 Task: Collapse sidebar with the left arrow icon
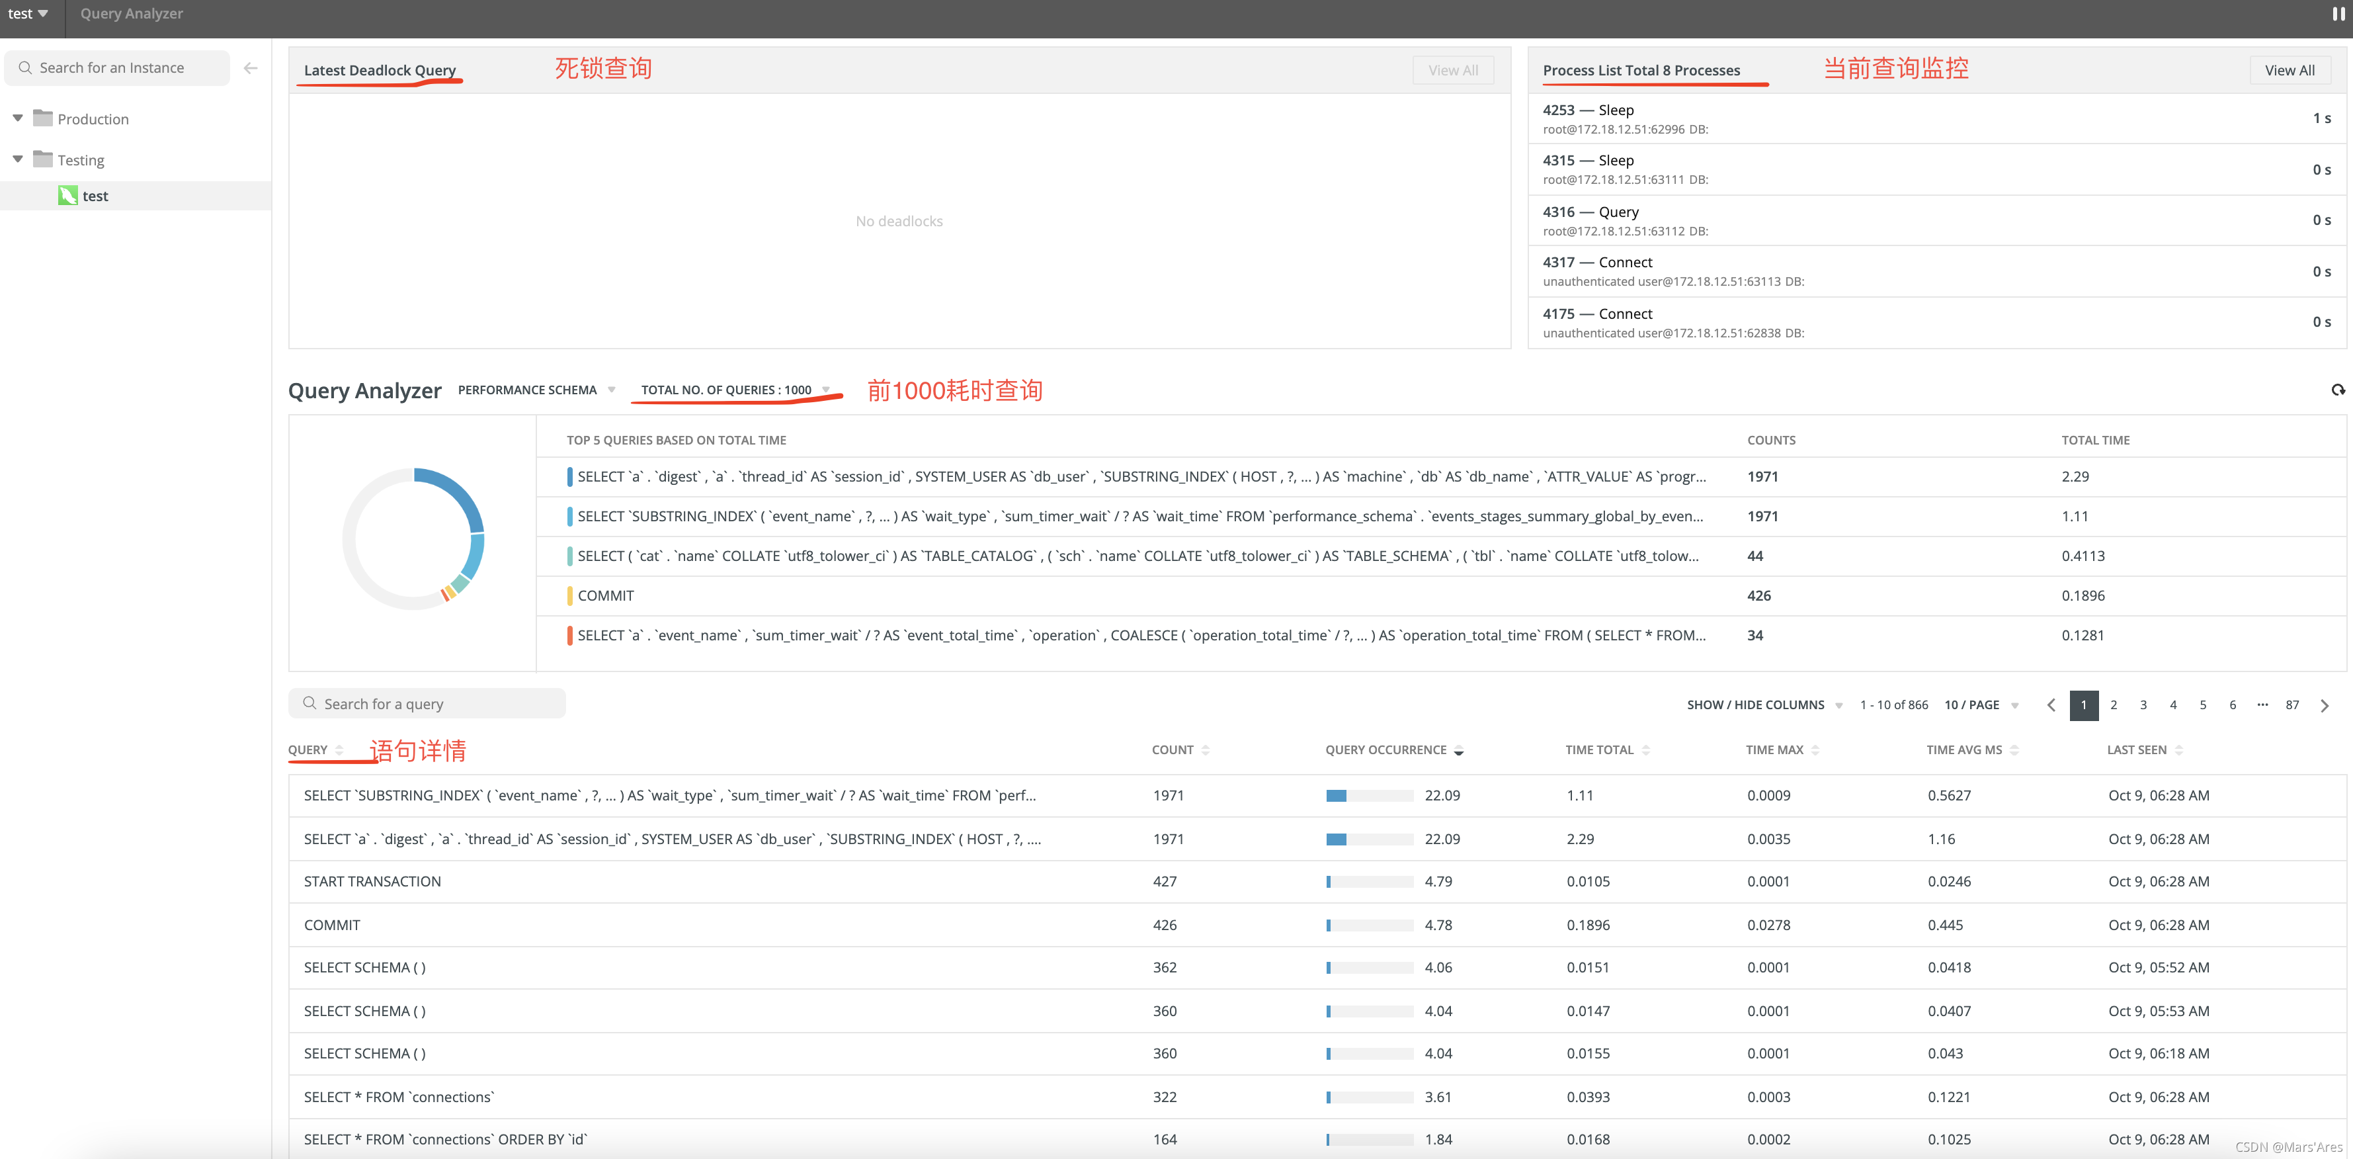[x=250, y=67]
